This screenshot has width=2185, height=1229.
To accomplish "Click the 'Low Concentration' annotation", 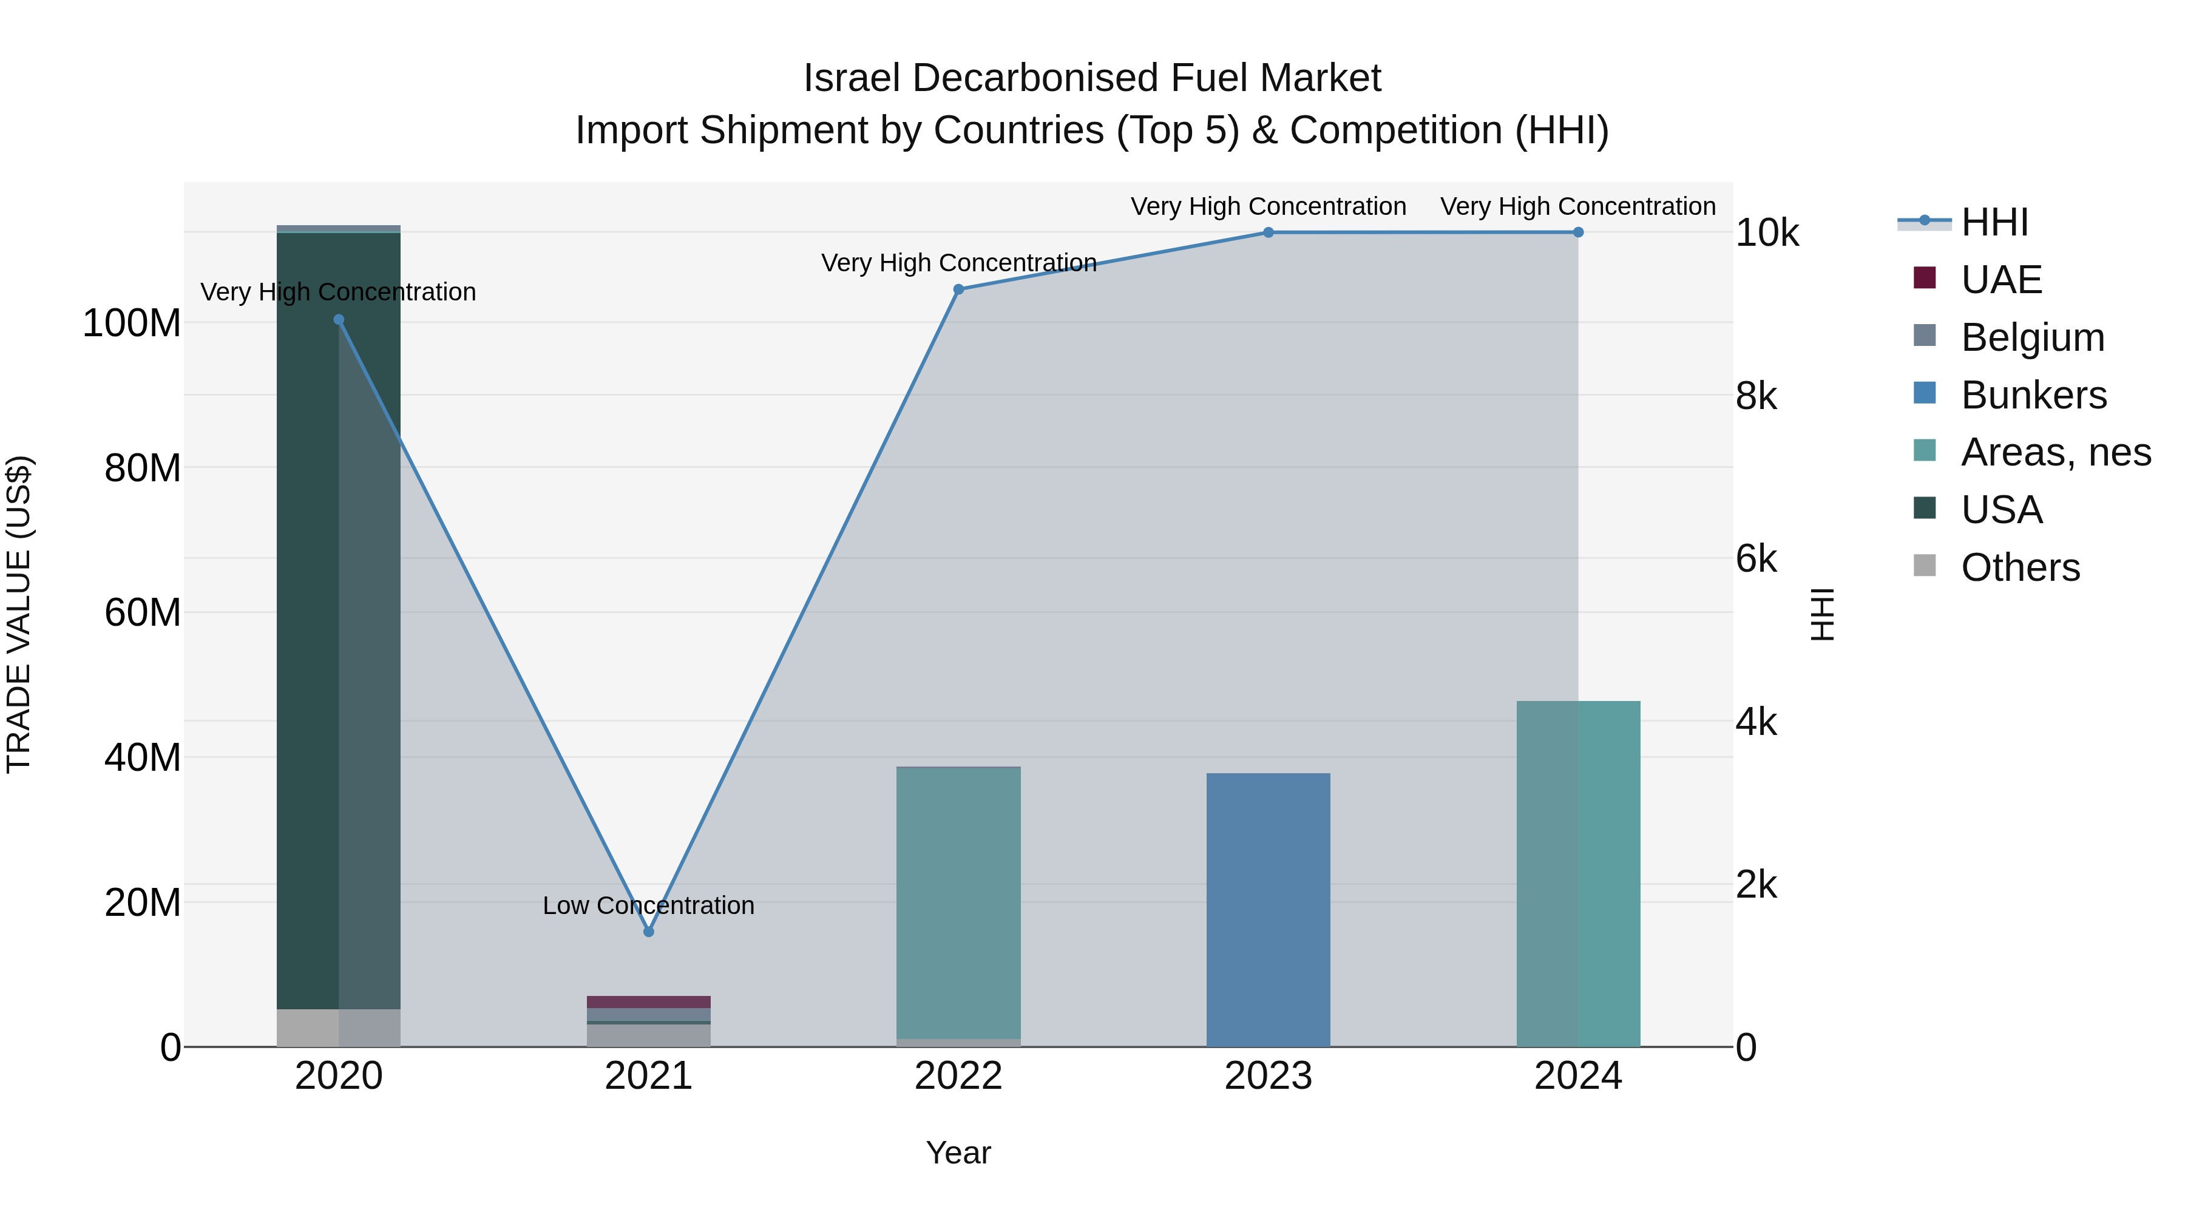I will (x=649, y=906).
